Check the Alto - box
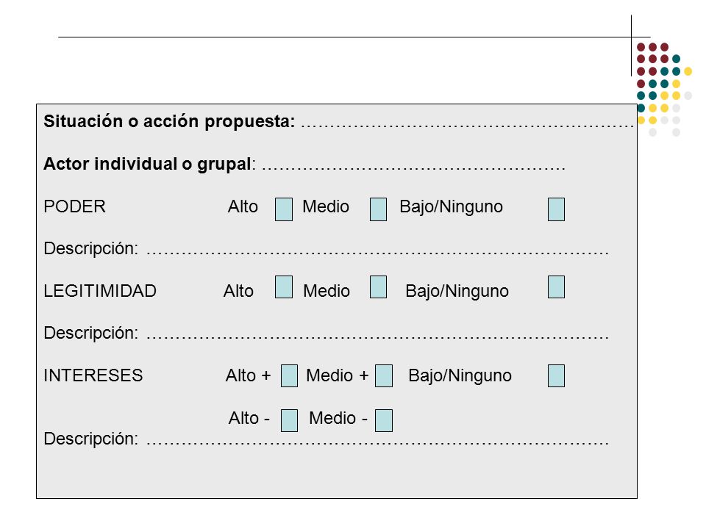The height and width of the screenshot is (529, 706). (x=289, y=420)
